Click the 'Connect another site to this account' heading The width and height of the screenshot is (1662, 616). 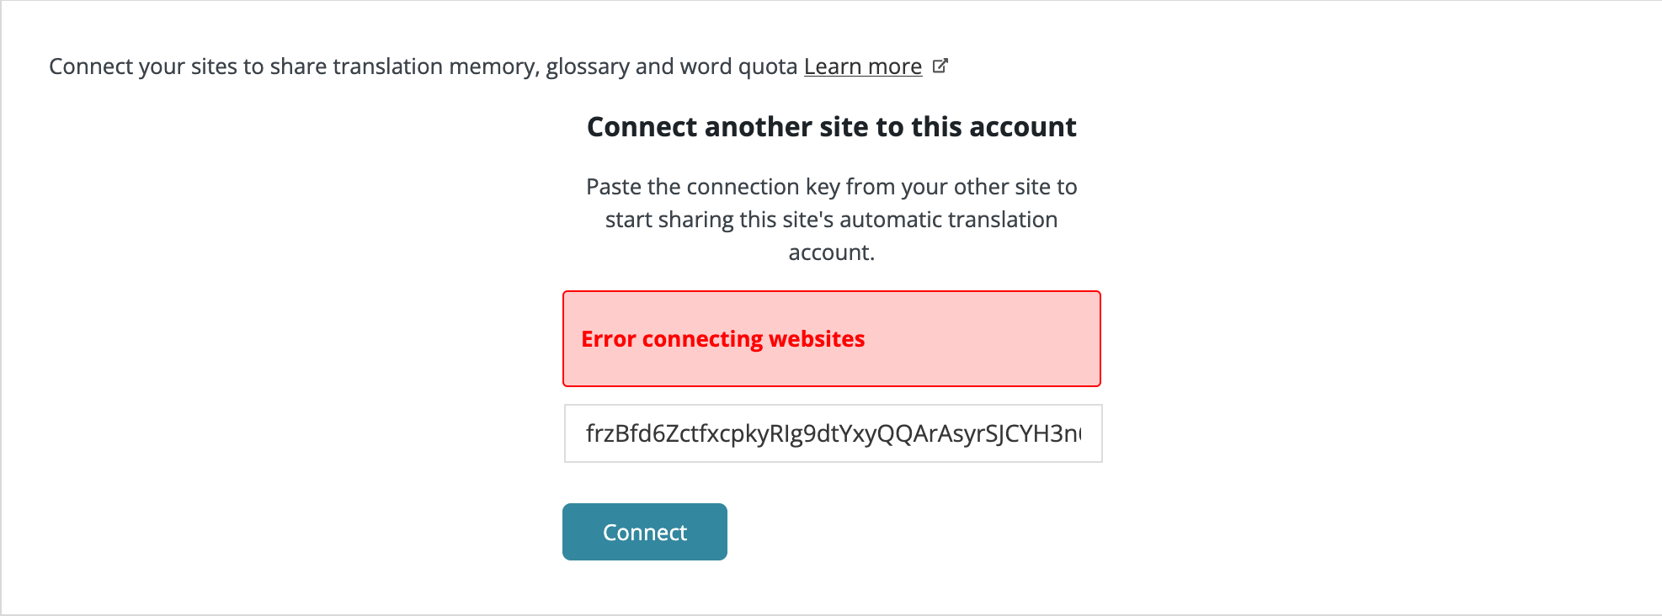(x=832, y=127)
